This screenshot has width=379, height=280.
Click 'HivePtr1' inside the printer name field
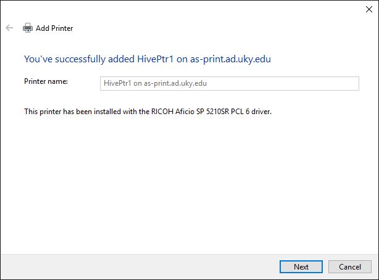(x=117, y=83)
